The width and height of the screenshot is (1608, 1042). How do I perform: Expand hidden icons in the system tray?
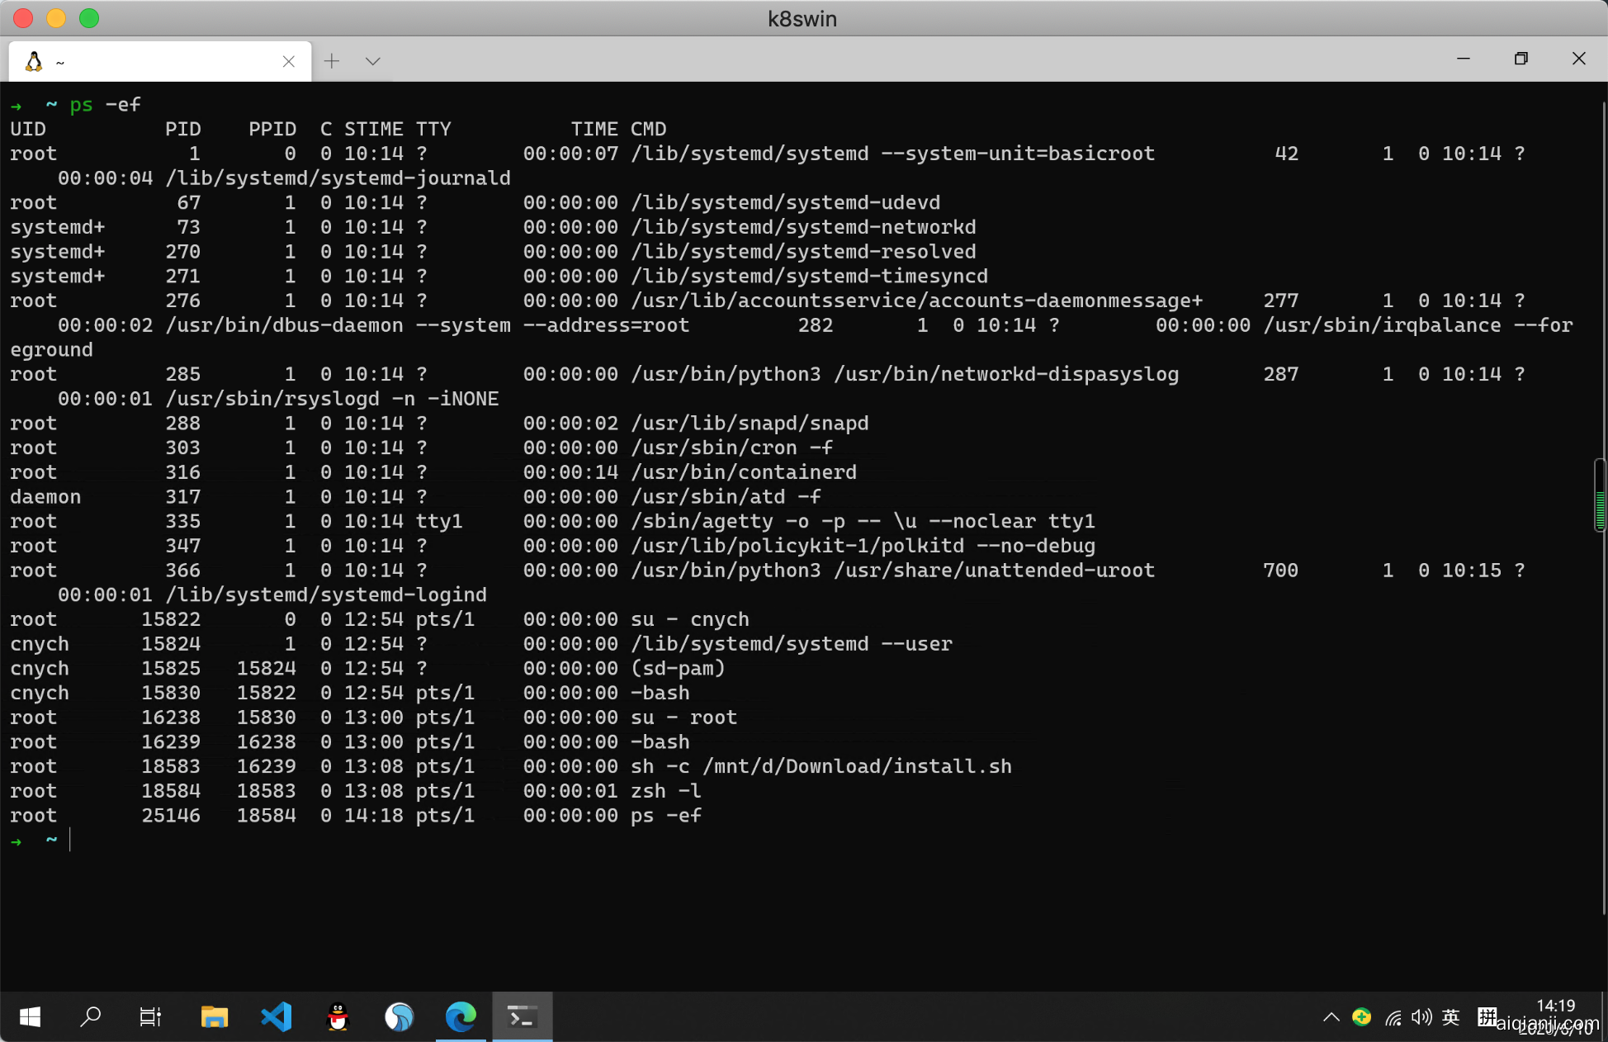[1331, 1017]
